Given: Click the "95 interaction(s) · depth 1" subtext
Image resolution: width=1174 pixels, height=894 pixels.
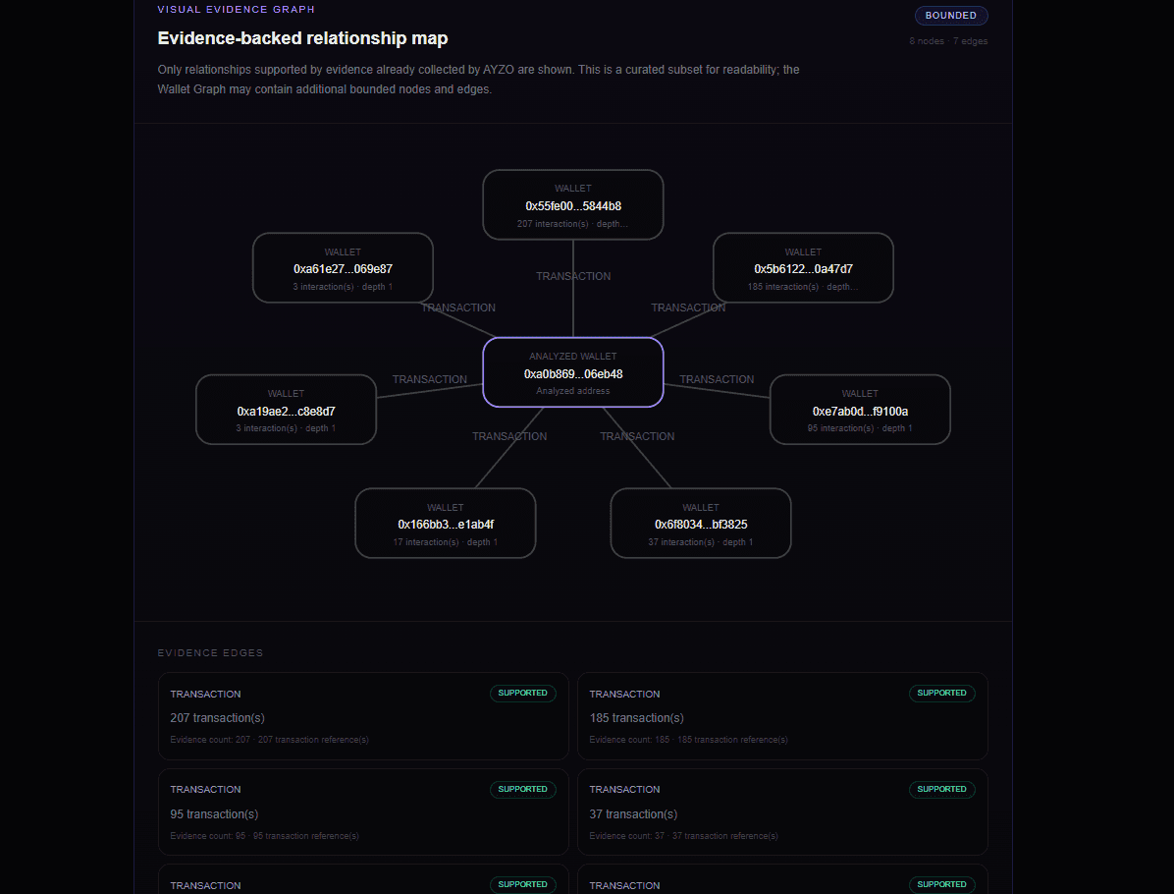Looking at the screenshot, I should [860, 428].
